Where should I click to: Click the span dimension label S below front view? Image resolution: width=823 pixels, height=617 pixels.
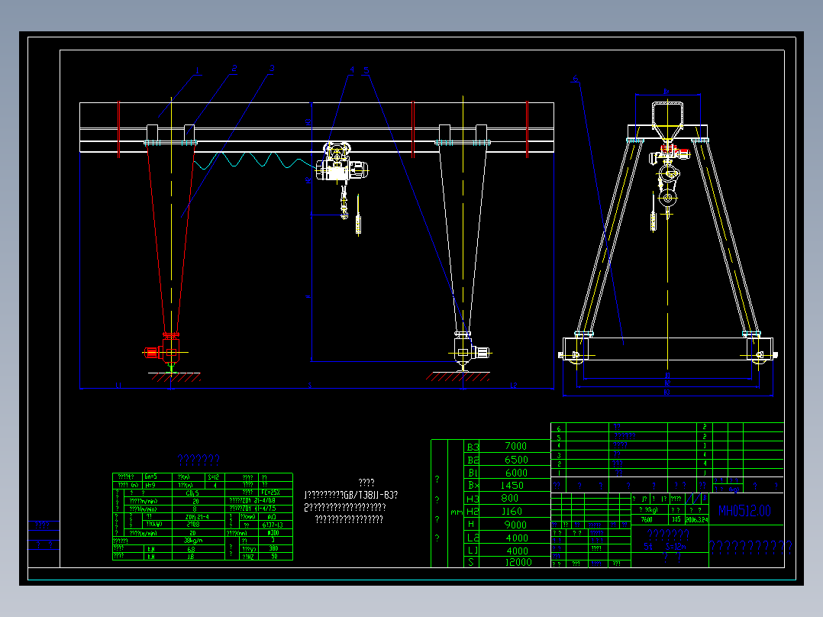pos(310,386)
